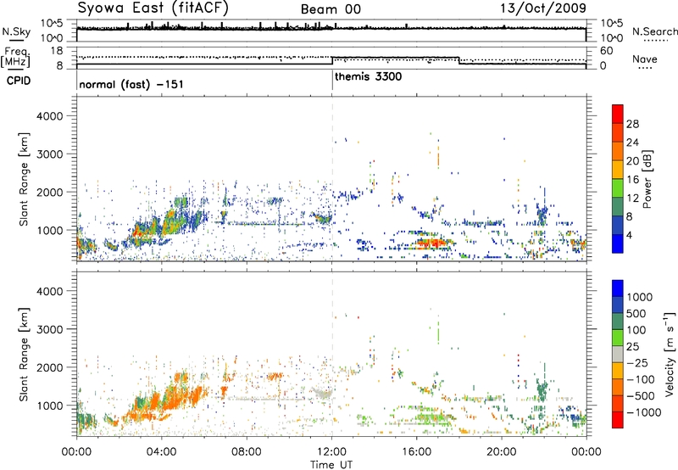Viewport: 678px width, 470px height.
Task: Pick the light green 12-16 dB Power segment
Action: click(618, 187)
